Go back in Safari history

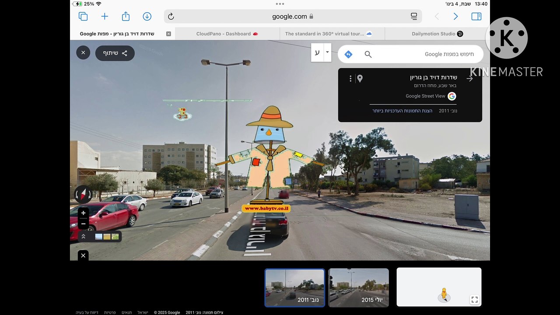[437, 17]
